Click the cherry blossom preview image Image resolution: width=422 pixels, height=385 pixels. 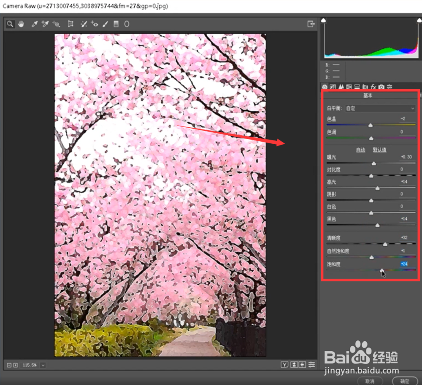pos(160,195)
